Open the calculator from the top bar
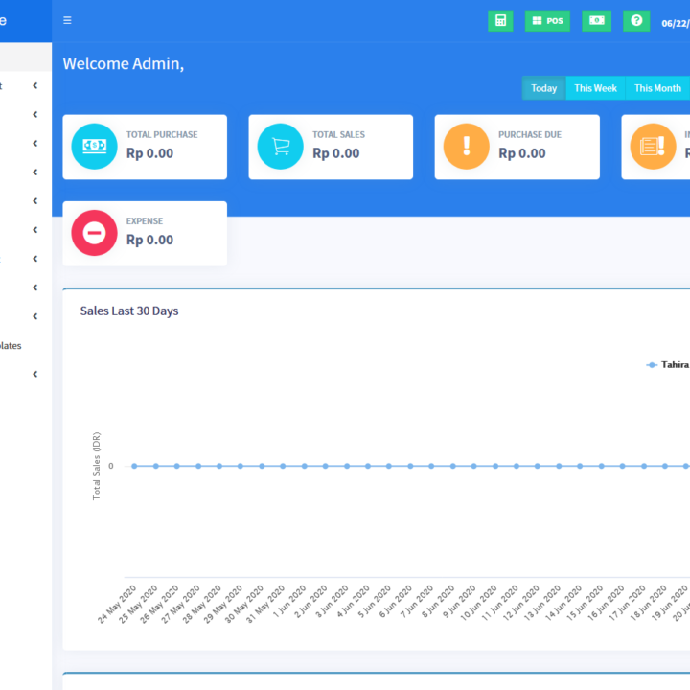 click(x=500, y=21)
